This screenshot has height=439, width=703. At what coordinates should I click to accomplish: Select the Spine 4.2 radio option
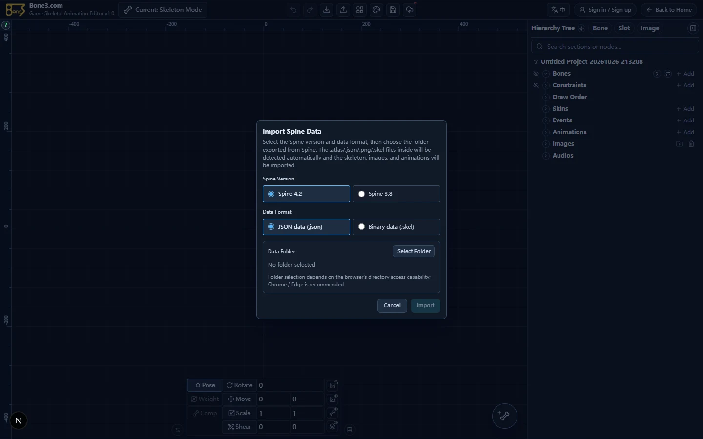(306, 194)
